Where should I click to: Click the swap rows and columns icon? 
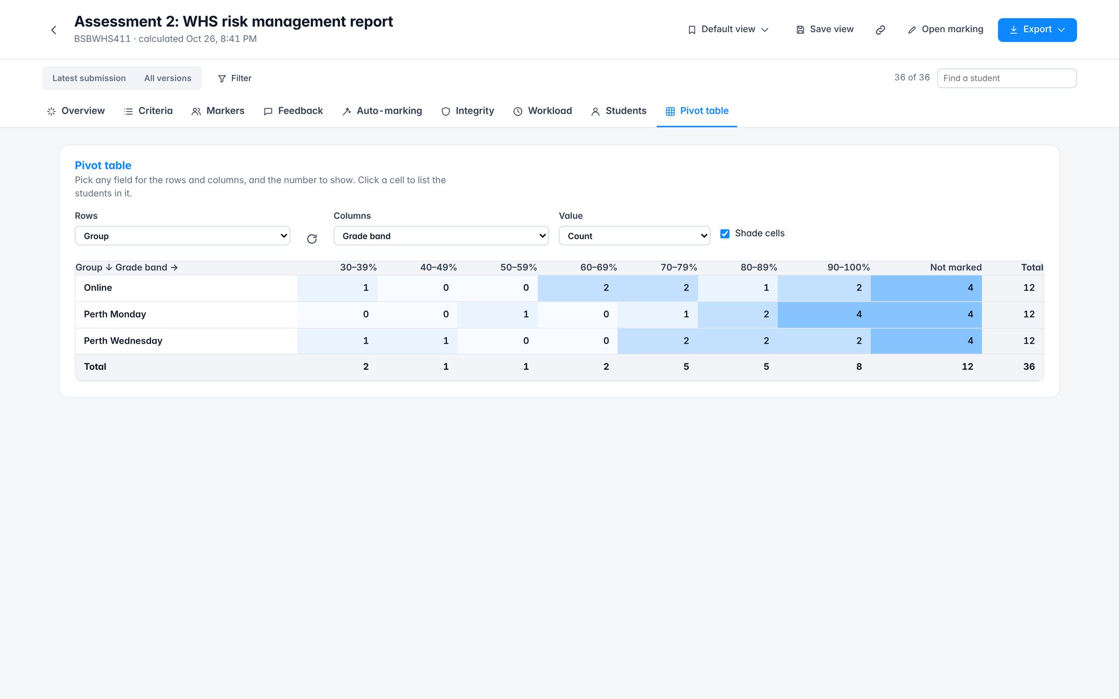312,239
